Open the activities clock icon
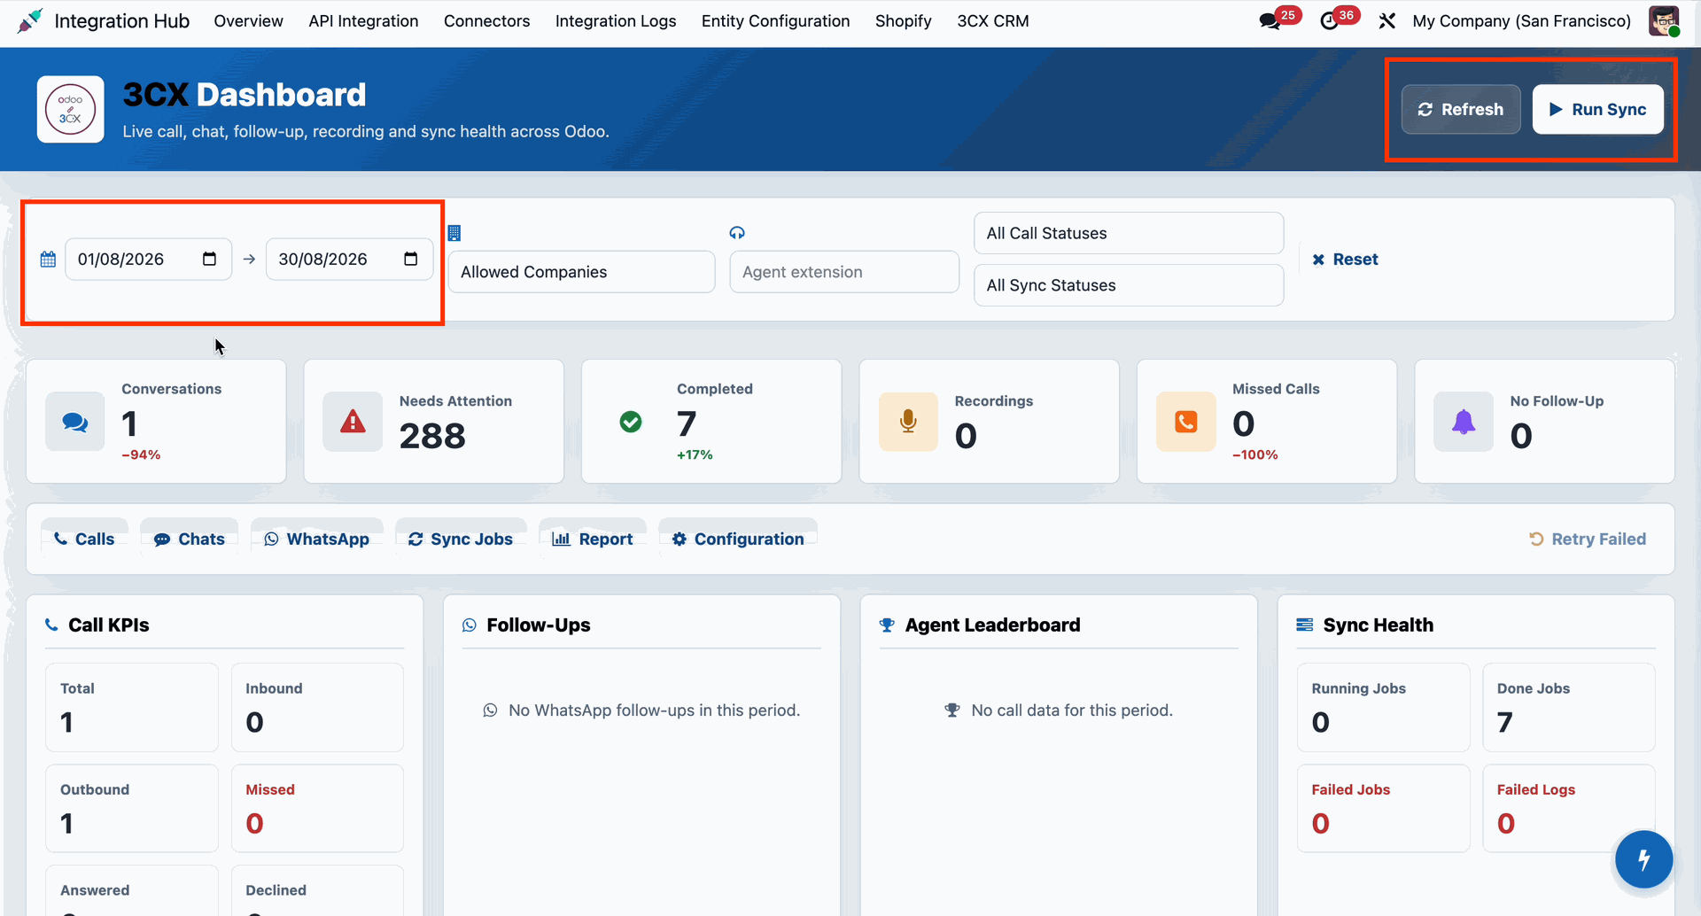This screenshot has height=916, width=1701. 1330,21
